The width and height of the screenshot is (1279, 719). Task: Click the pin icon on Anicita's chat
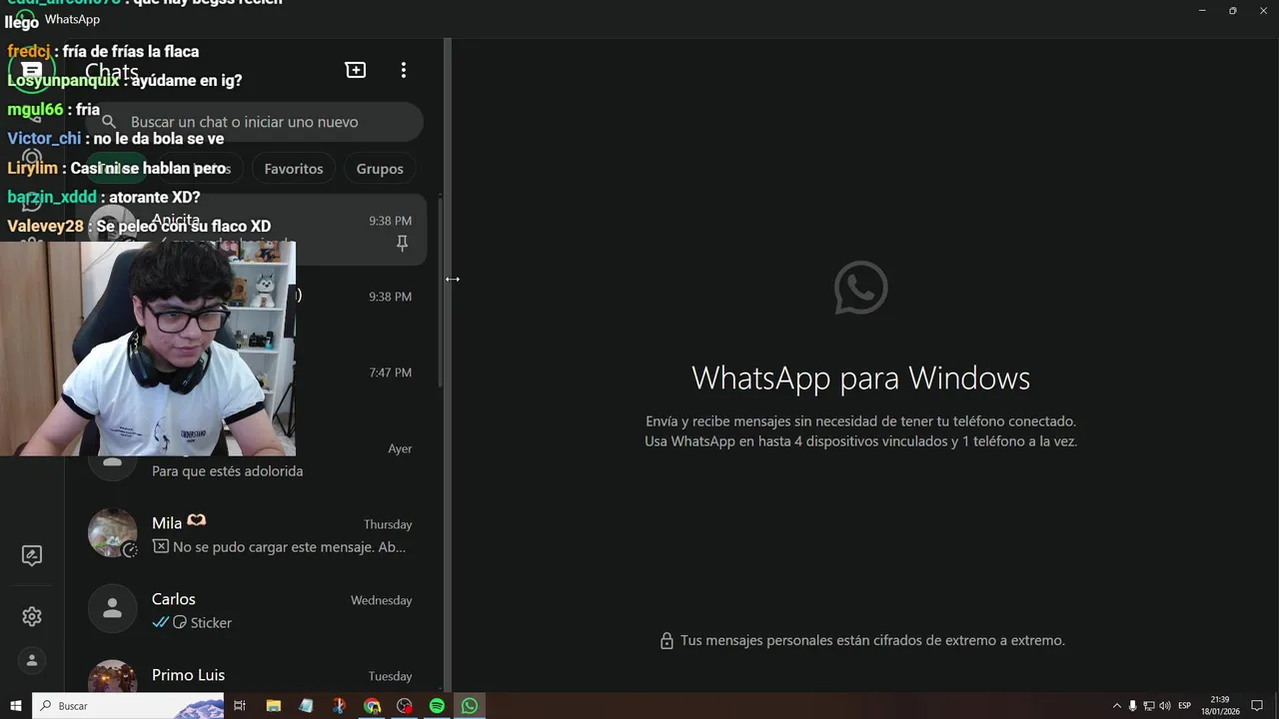click(x=402, y=244)
